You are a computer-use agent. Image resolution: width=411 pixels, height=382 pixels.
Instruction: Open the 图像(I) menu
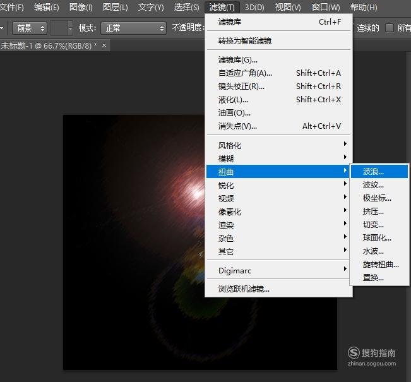(81, 7)
